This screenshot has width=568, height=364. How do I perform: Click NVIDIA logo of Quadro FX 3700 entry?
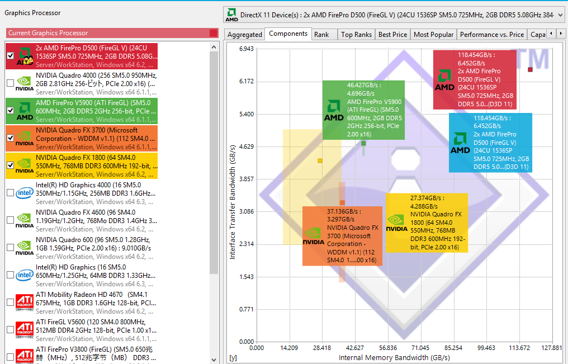click(x=25, y=138)
